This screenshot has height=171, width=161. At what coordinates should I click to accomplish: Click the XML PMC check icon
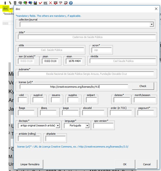tap(66, 3)
